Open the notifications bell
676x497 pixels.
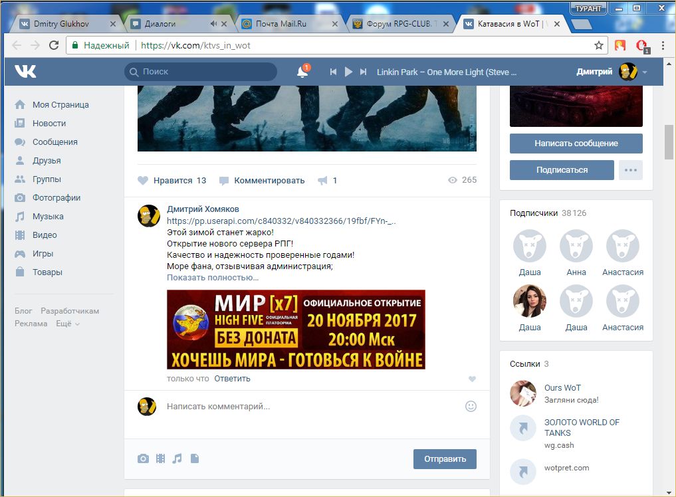302,72
